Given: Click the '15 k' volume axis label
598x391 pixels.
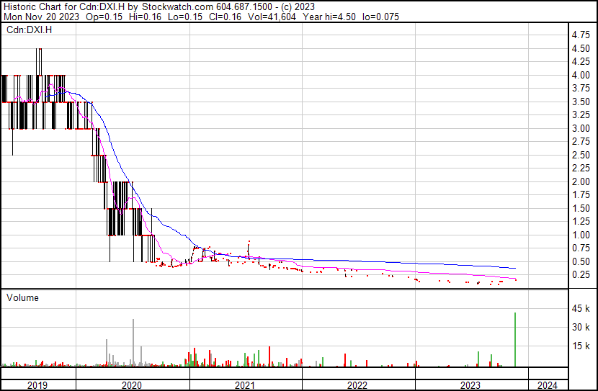Looking at the screenshot, I should click(x=581, y=346).
